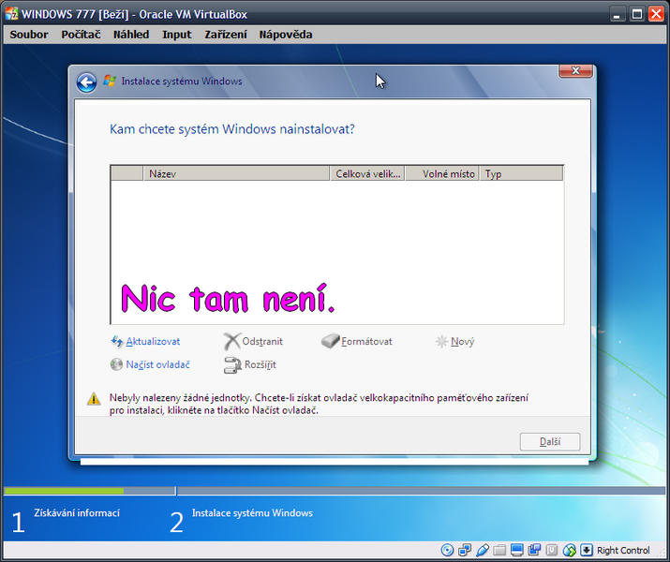The image size is (670, 562).
Task: Click the step 2 'Instalace systému Windows' label
Action: pyautogui.click(x=252, y=513)
